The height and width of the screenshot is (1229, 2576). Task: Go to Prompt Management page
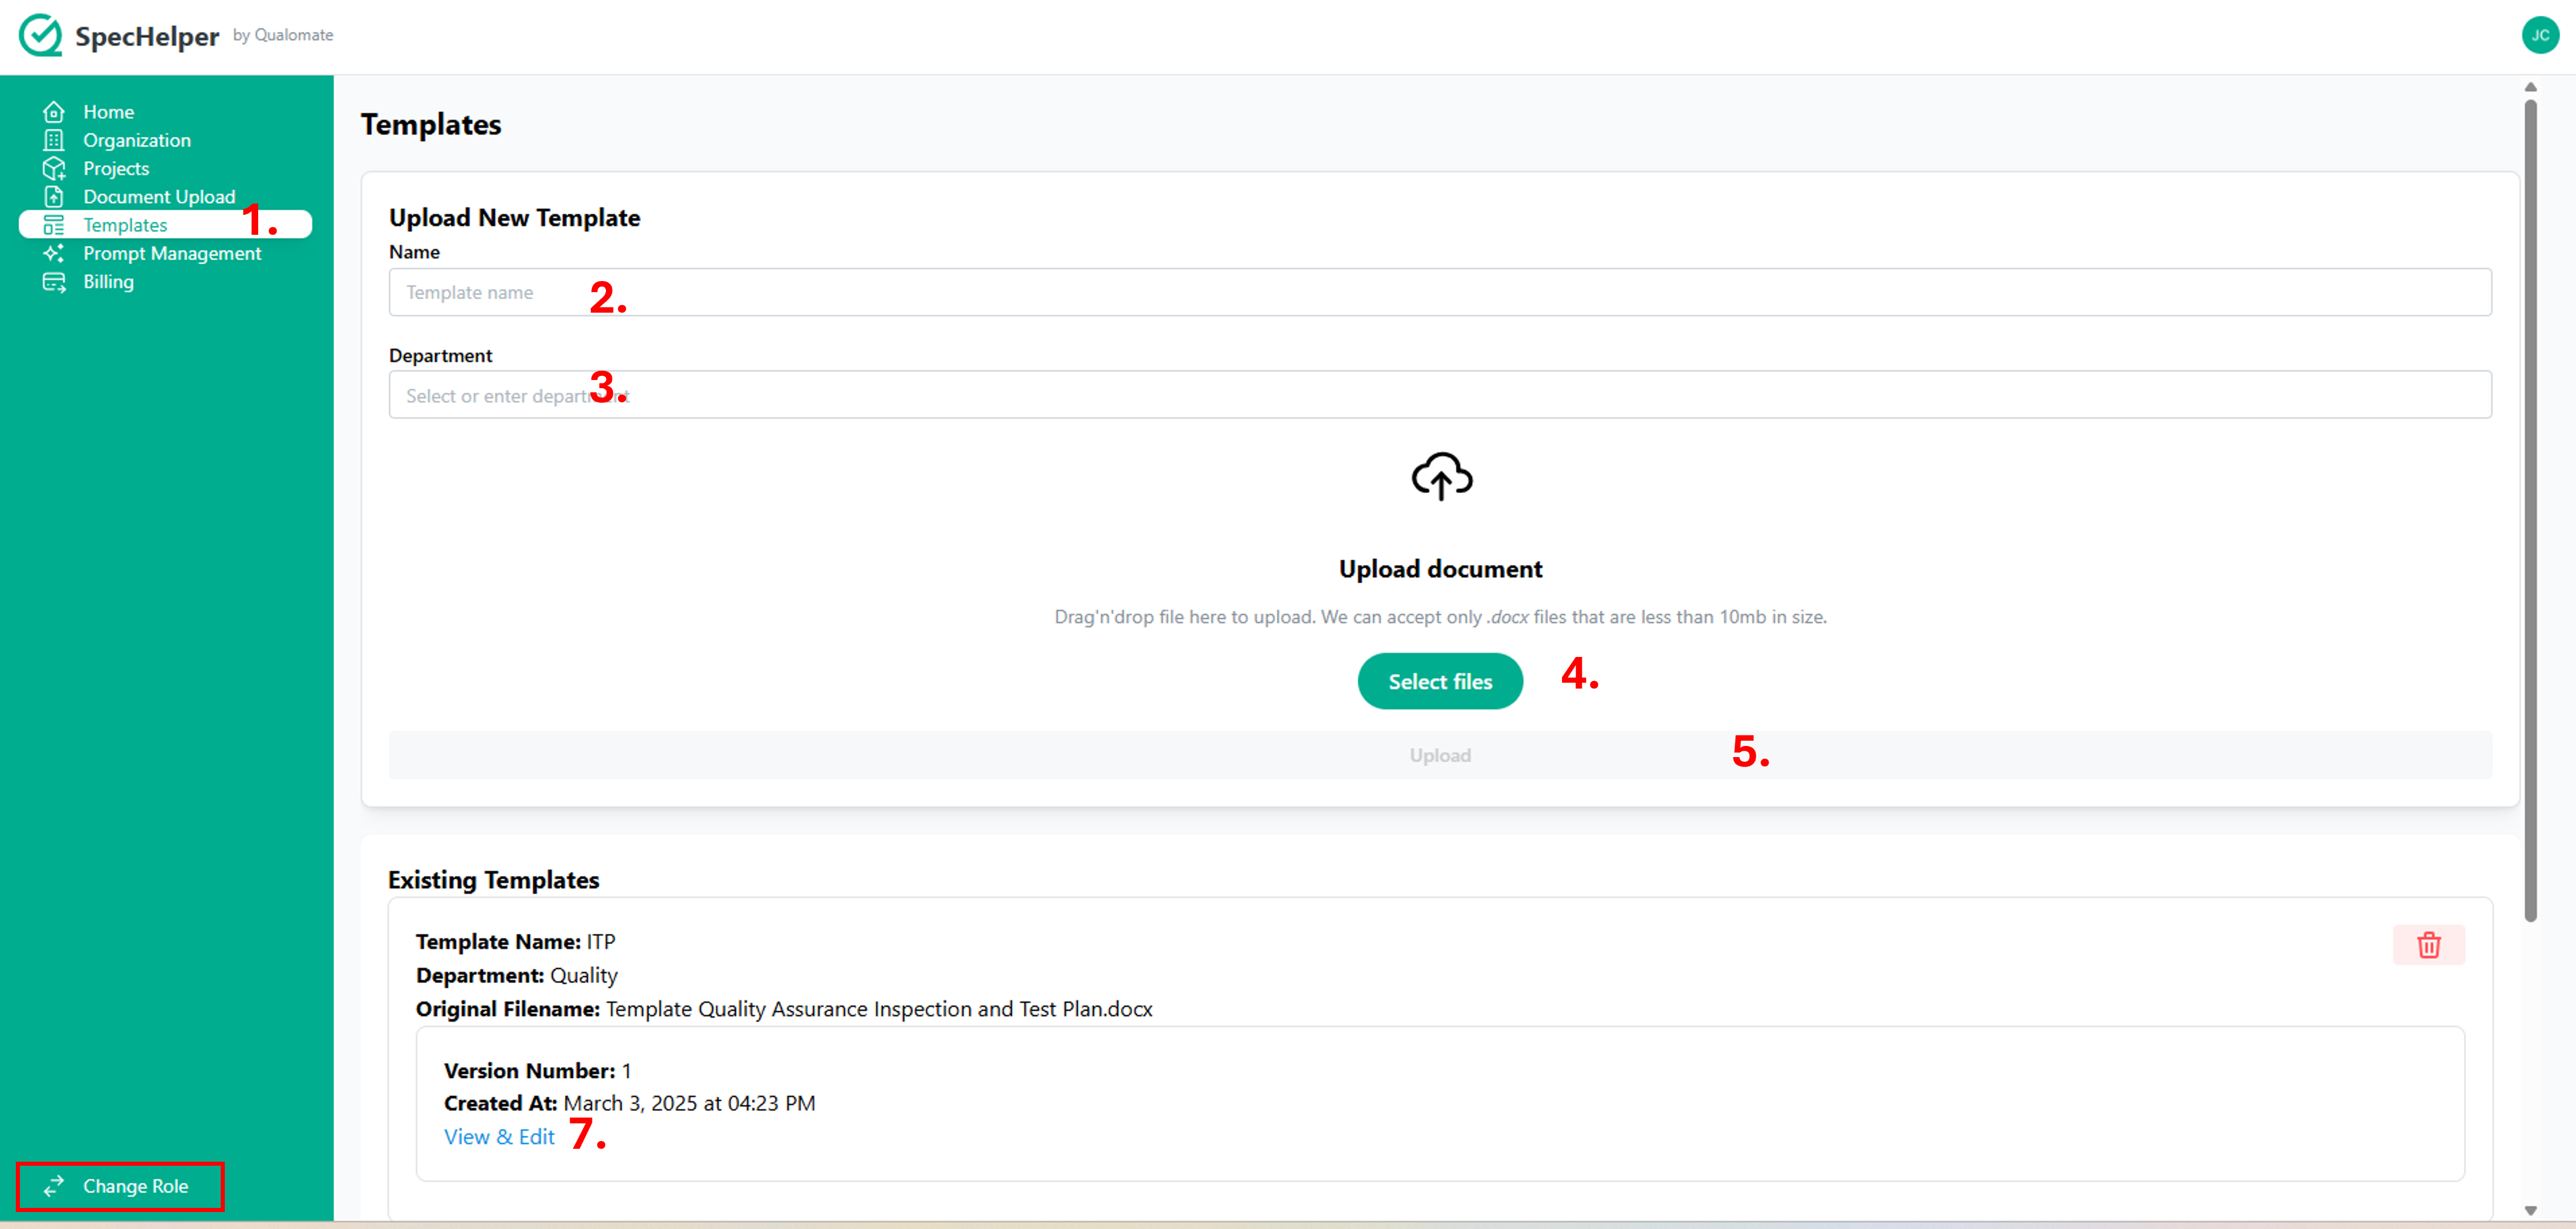(x=172, y=253)
